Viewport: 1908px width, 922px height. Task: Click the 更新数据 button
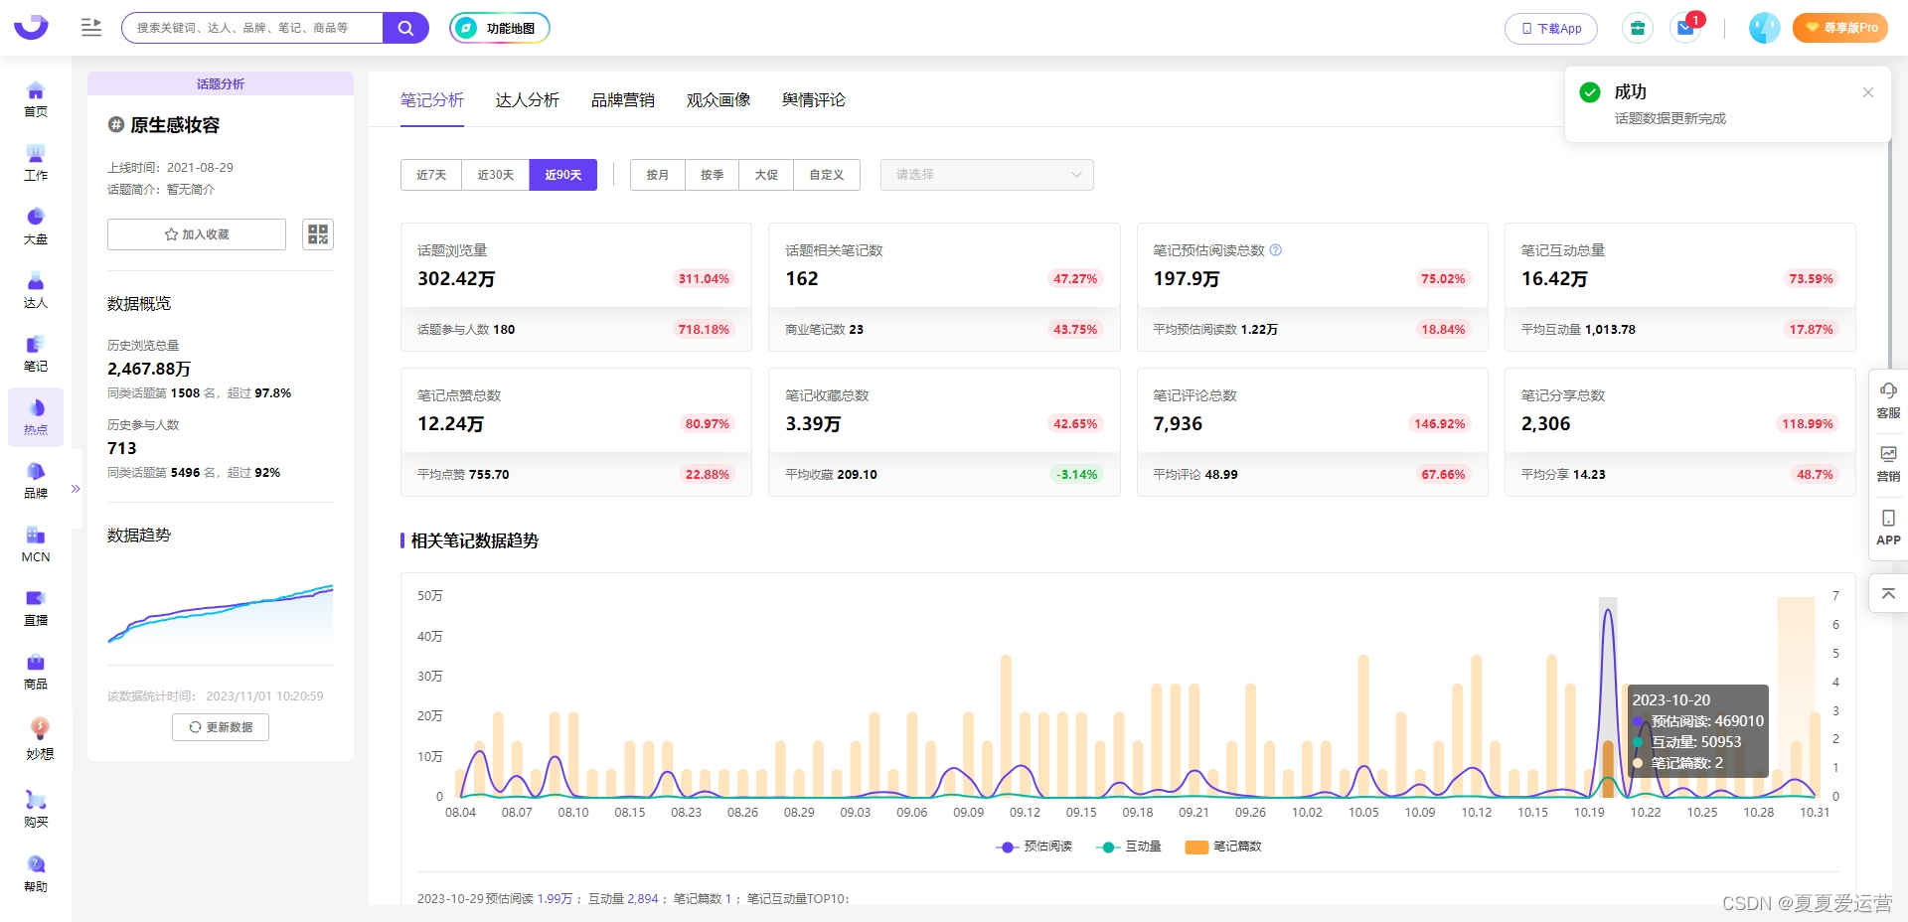(x=221, y=727)
